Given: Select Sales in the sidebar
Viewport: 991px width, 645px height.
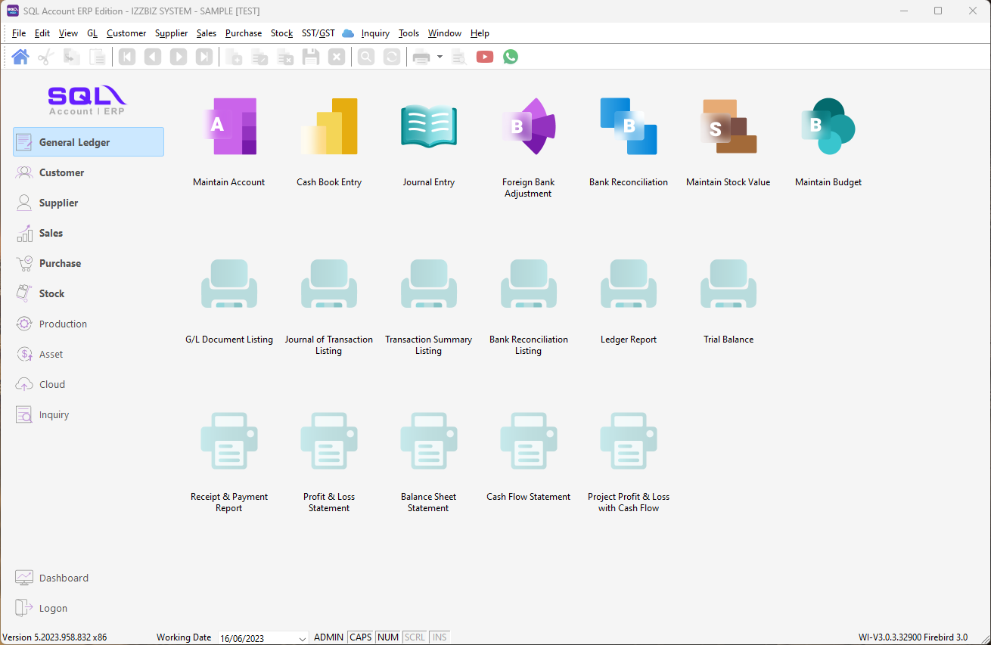Looking at the screenshot, I should point(89,233).
